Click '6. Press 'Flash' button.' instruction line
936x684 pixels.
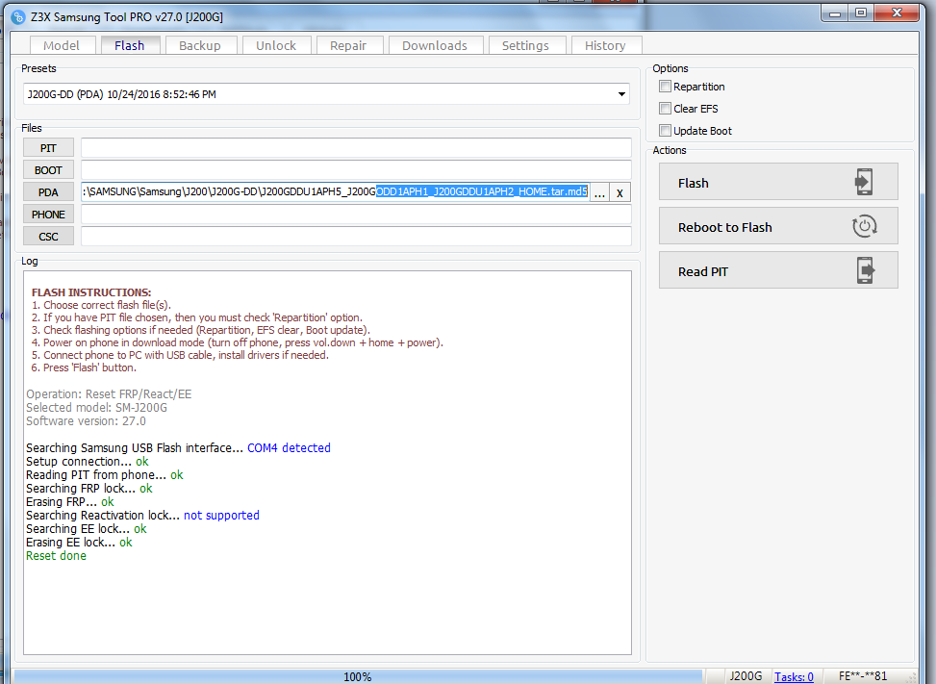84,367
